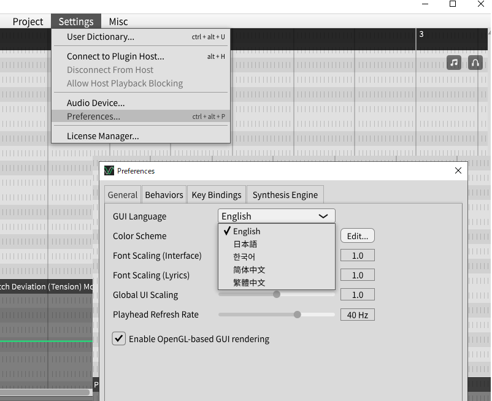Click the Synthesizer V logo in Preferences title
The width and height of the screenshot is (492, 401).
click(x=109, y=170)
